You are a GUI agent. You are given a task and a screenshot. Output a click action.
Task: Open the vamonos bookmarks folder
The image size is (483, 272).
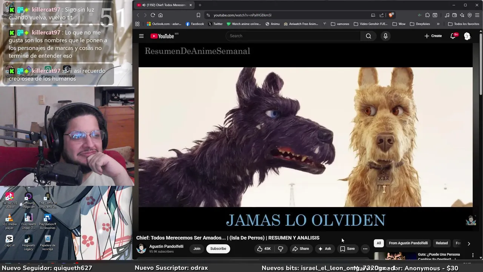click(x=340, y=24)
